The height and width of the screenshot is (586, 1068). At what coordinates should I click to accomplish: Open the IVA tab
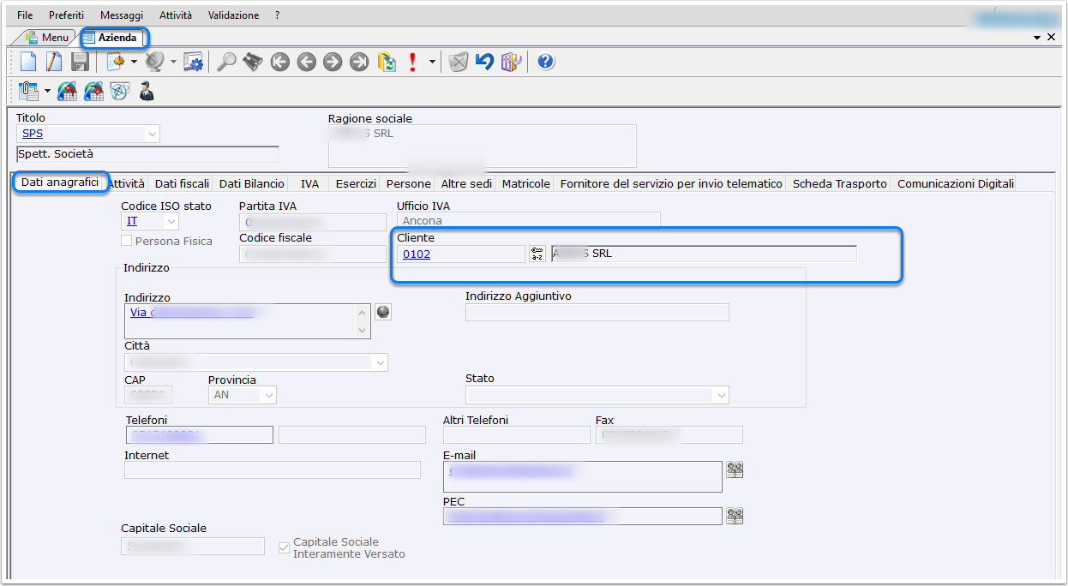(309, 183)
